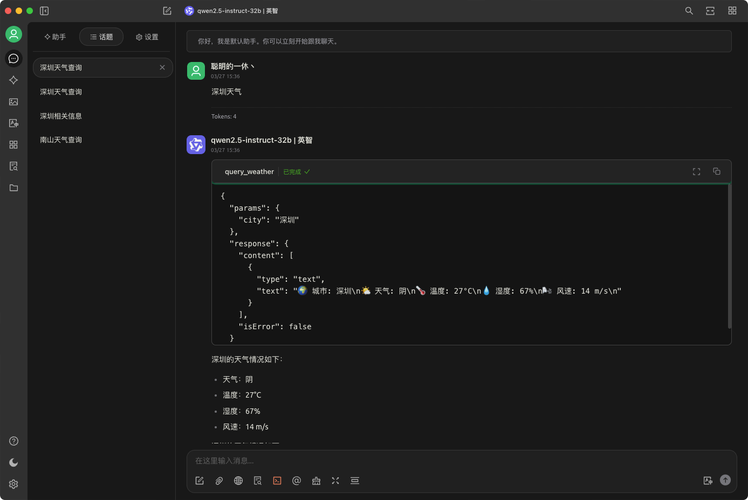The width and height of the screenshot is (748, 500).
Task: Click the user message text 深圳天气
Action: 227,92
